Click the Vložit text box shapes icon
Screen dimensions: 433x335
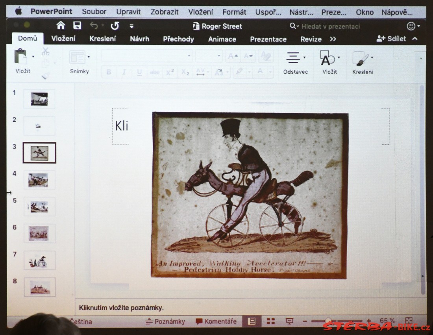pos(328,58)
